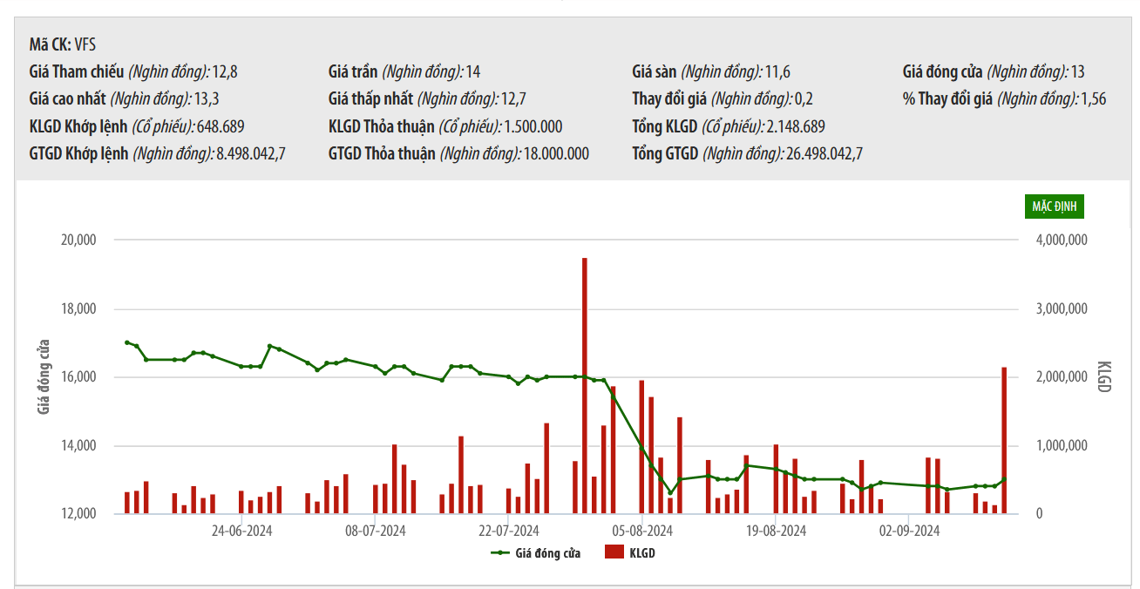Screen dimensions: 1140x589
Task: Click the 02-09-2024 date axis label
Action: click(x=909, y=530)
